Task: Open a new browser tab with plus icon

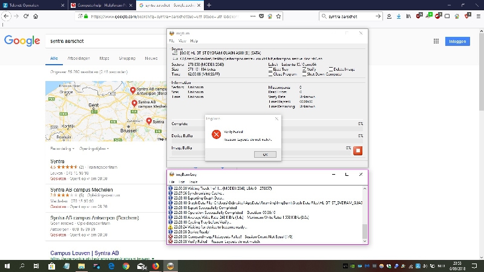Action: [209, 5]
